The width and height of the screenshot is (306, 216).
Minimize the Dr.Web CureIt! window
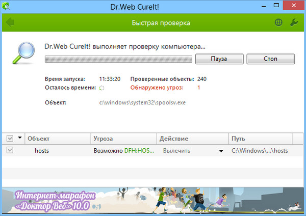264,6
